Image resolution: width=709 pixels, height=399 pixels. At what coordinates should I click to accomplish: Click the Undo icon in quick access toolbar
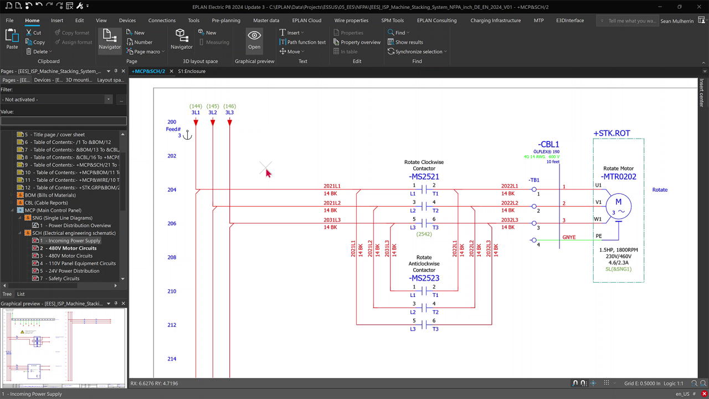coord(39,6)
